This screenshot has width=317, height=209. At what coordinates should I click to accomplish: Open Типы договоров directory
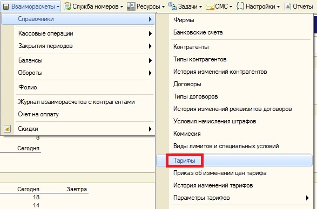(234, 96)
